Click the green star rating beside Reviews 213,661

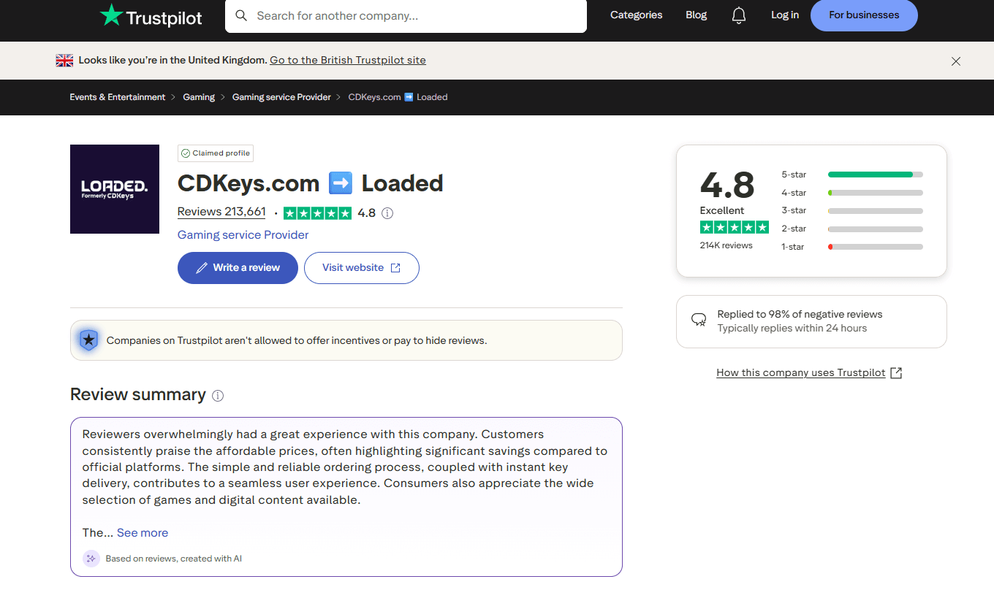click(317, 213)
